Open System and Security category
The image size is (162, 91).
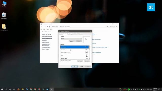point(47,35)
